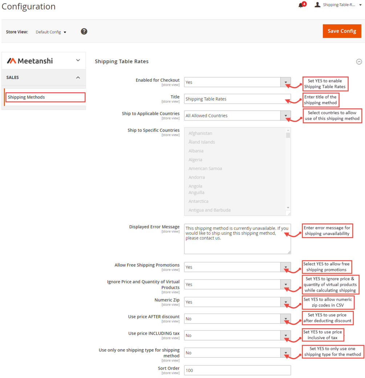Click the Sort Order input field
Viewport: 365px width, 378px height.
(x=237, y=370)
